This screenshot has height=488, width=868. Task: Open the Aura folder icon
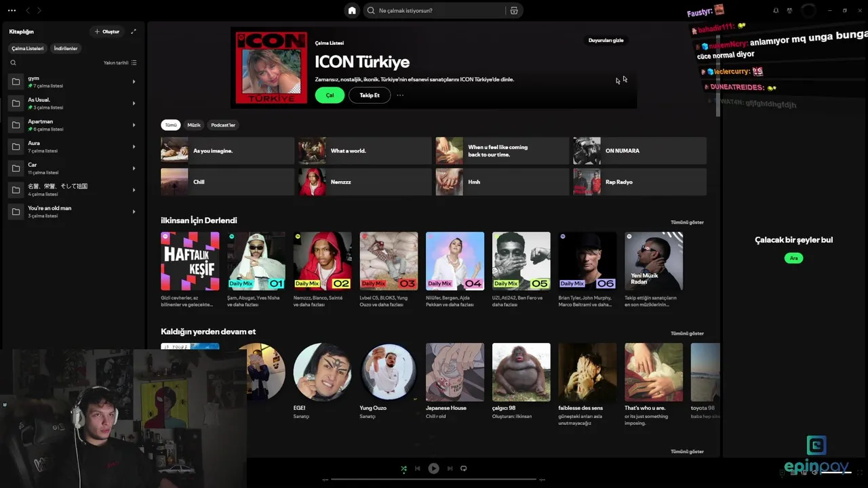(x=16, y=146)
